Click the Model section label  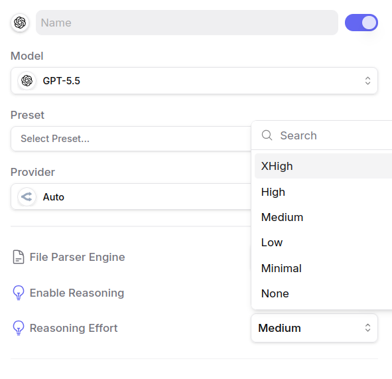click(27, 56)
